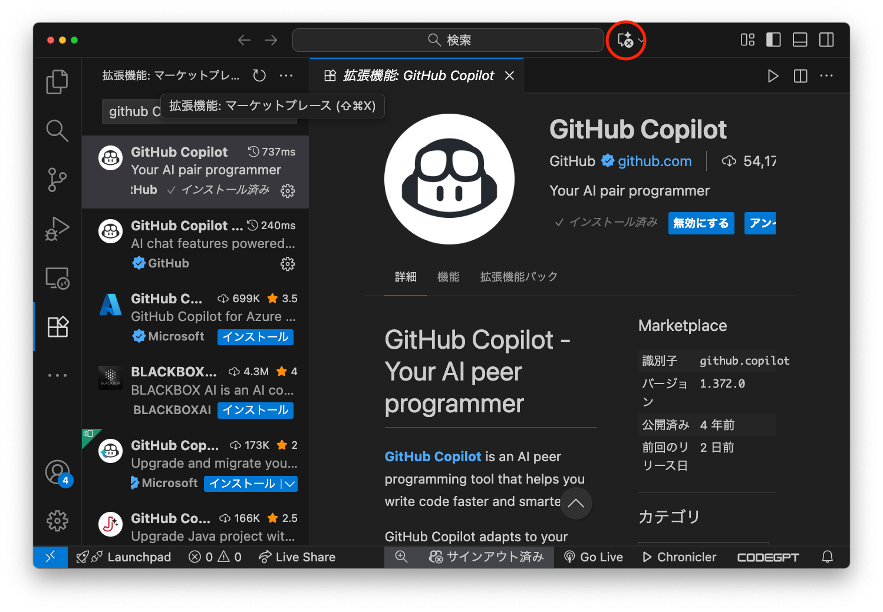Open Launchpad from the status bar
The image size is (883, 612).
(124, 557)
